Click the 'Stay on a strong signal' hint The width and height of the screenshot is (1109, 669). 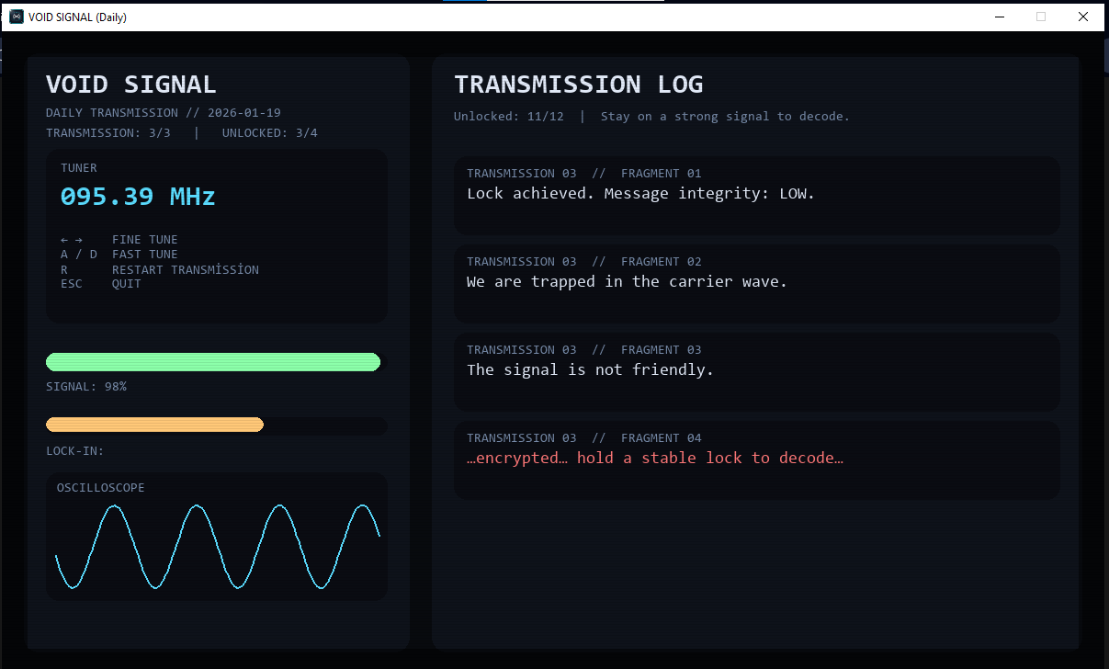tap(726, 117)
